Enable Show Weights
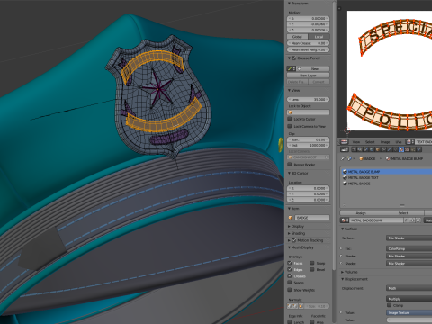 coord(290,290)
